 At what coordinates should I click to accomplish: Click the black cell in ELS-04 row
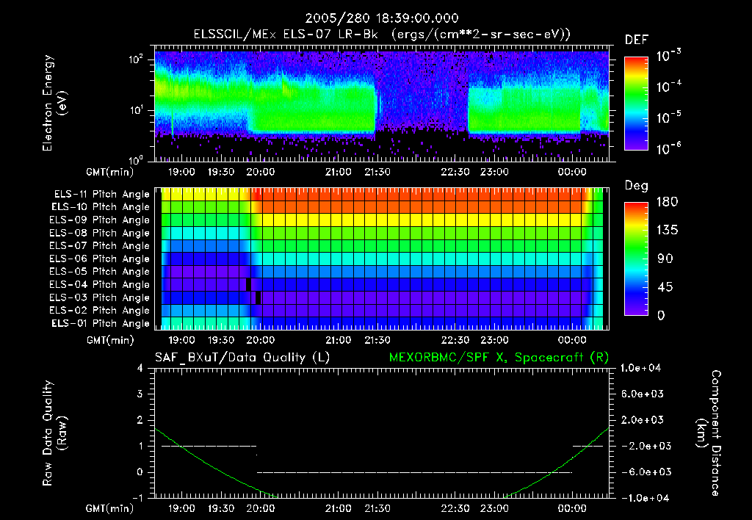[x=248, y=284]
